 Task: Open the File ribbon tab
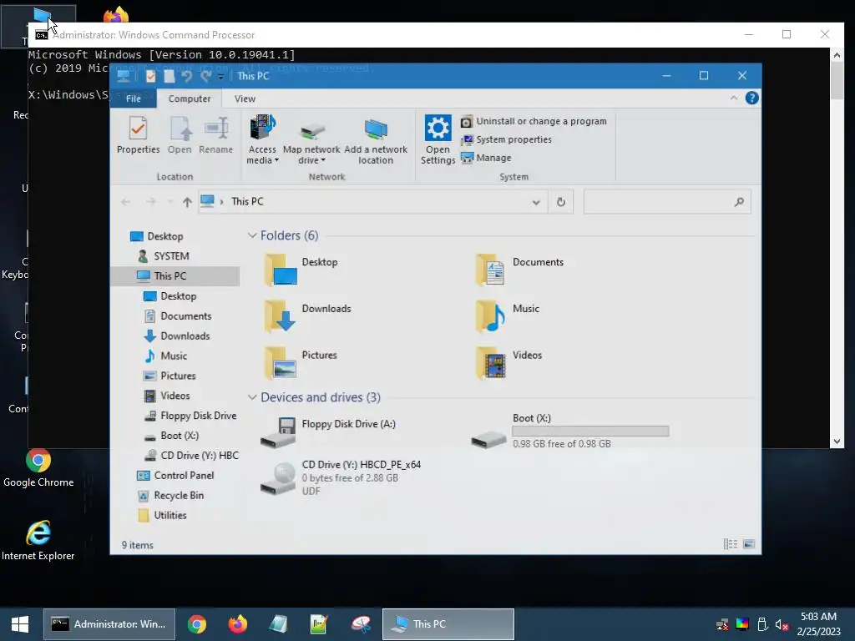tap(134, 98)
